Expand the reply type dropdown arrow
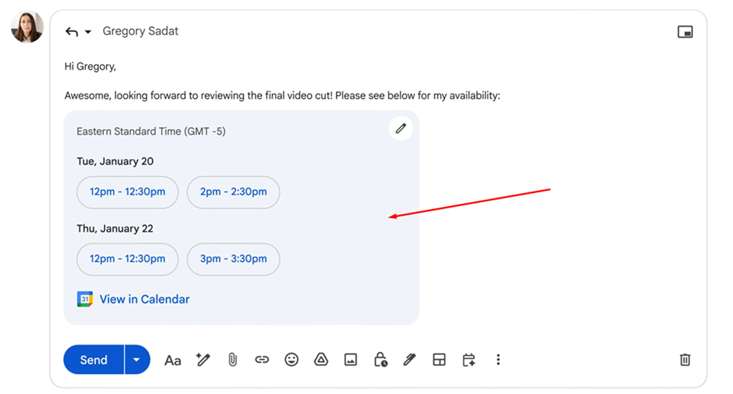733x394 pixels. [89, 32]
